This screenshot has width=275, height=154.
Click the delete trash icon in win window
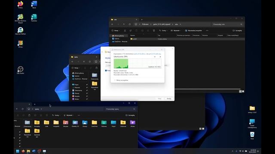pos(154,30)
